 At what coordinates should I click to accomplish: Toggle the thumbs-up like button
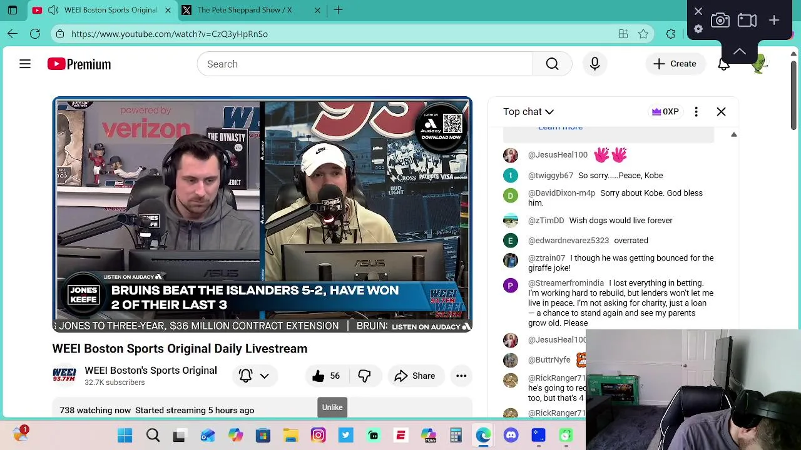(x=326, y=376)
